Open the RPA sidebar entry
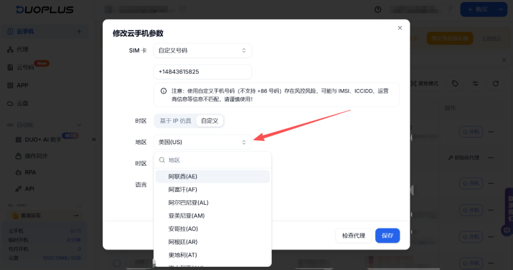 point(29,172)
